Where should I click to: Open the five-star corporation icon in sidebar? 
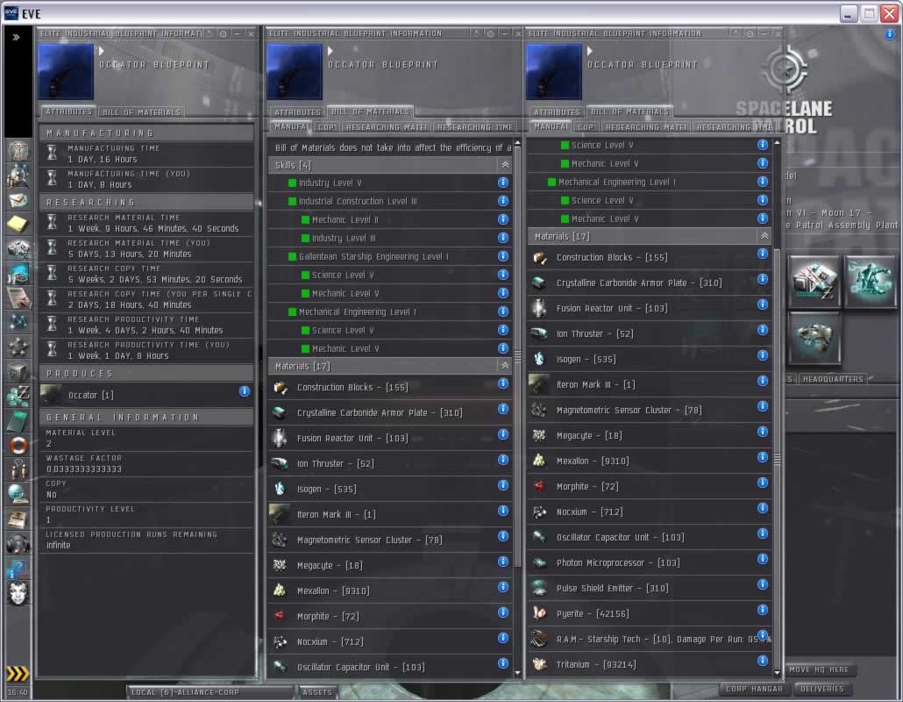click(x=18, y=347)
